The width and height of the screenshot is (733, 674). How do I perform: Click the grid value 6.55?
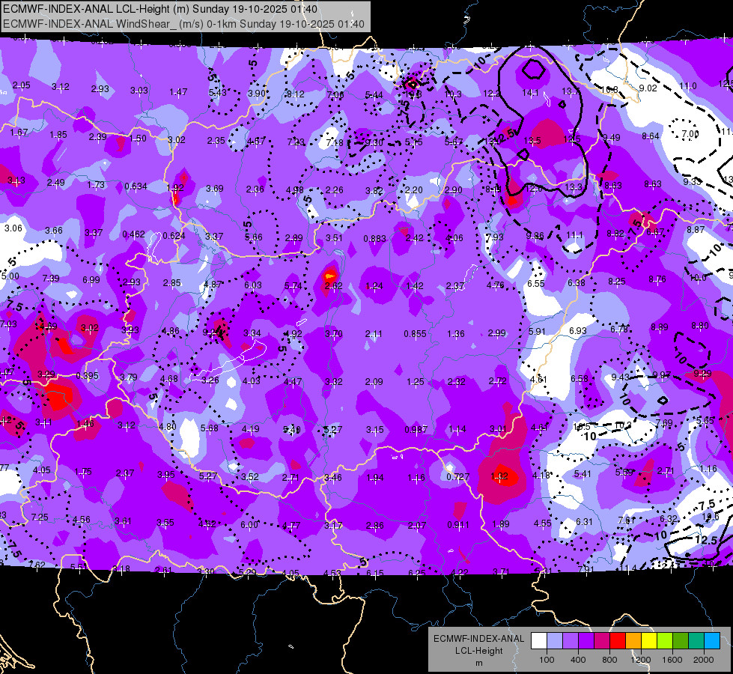536,283
